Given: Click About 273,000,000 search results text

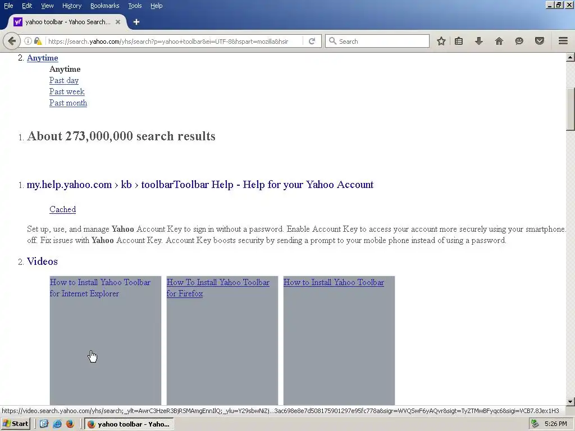Looking at the screenshot, I should 121,136.
